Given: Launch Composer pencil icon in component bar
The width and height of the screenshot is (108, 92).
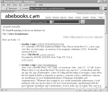Looking at the screenshot, I should [100, 90].
